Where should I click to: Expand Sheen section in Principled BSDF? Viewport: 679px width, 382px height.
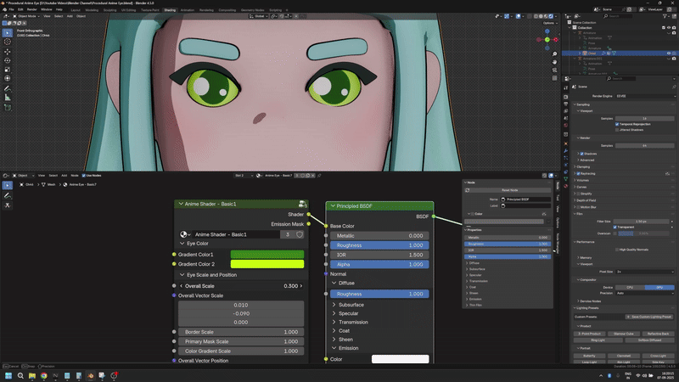[x=334, y=340]
